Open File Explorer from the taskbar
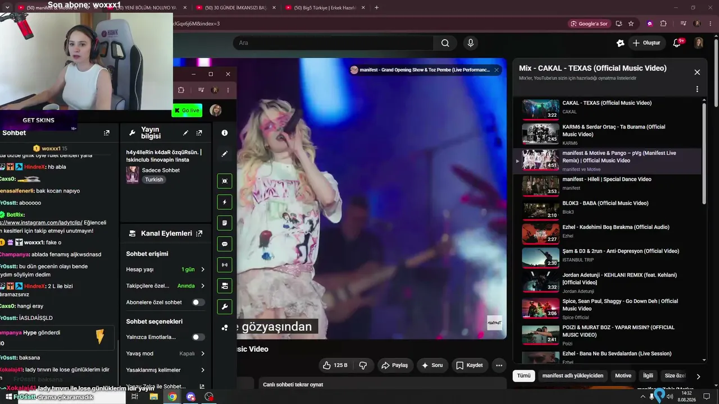Image resolution: width=719 pixels, height=404 pixels. 153,397
